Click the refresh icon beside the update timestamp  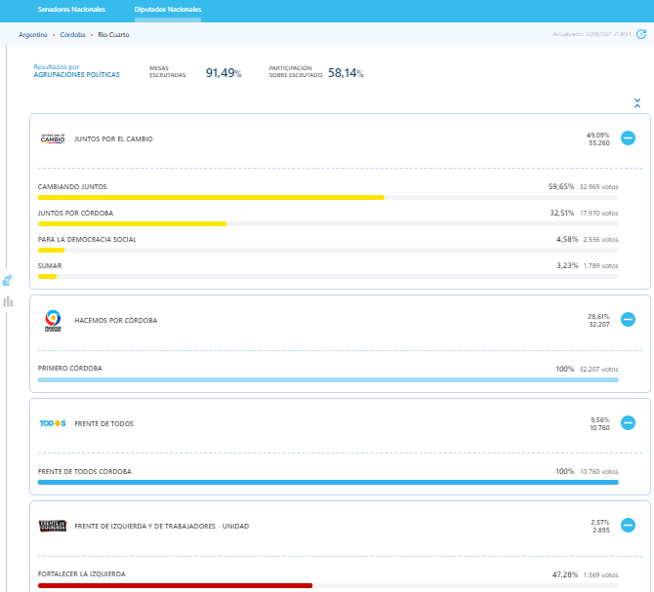641,34
